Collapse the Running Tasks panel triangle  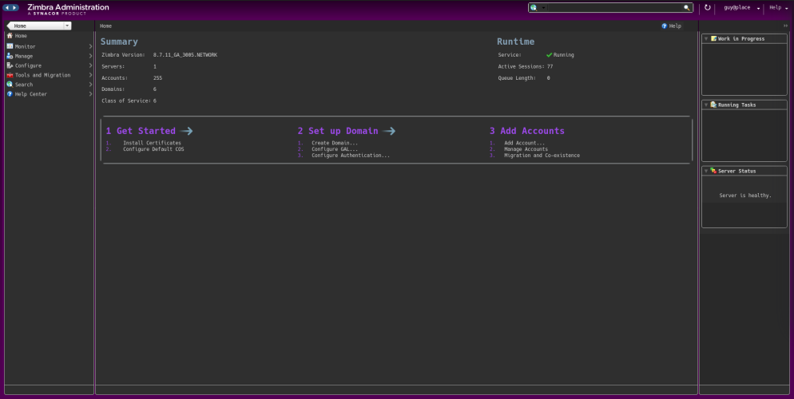coord(706,105)
